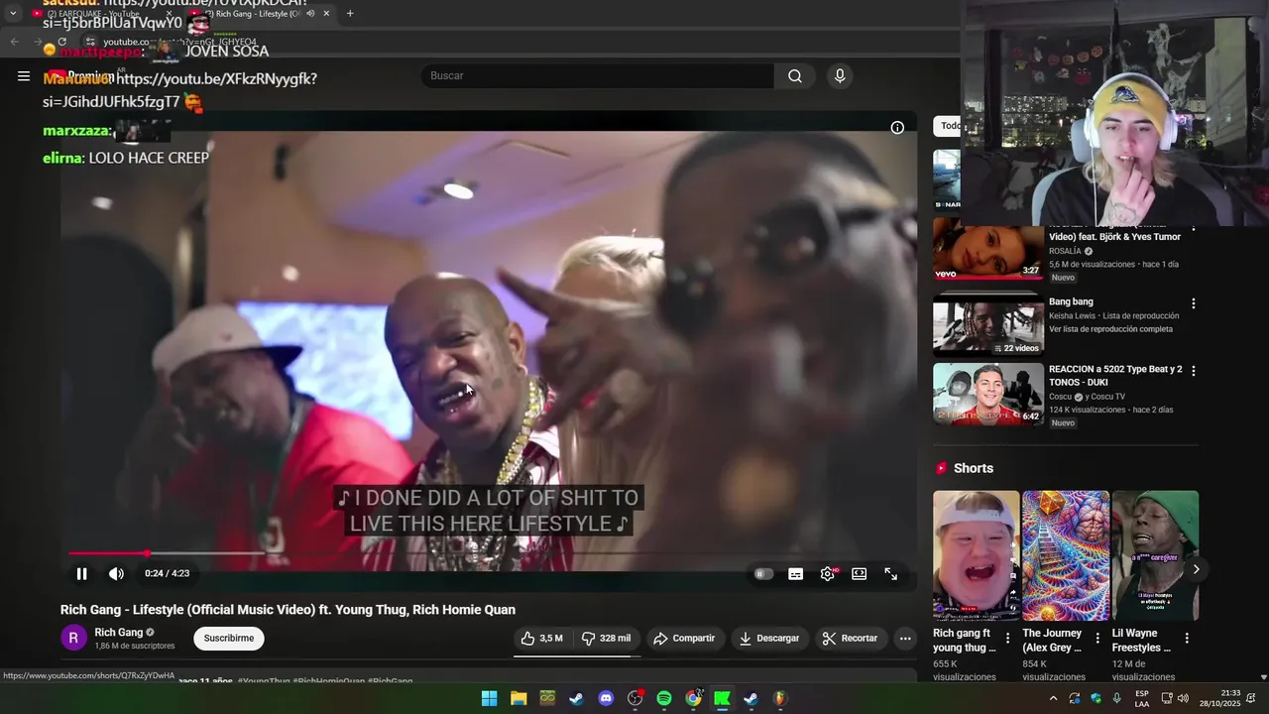Screen dimensions: 1269x714
Task: Pause the video playback
Action: pos(82,573)
